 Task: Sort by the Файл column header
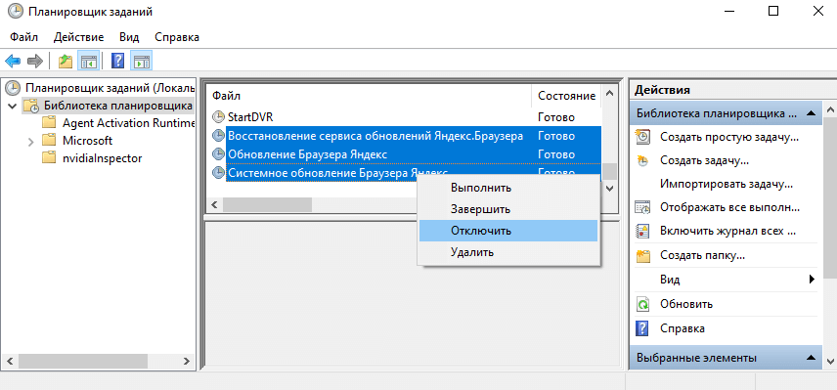[369, 96]
